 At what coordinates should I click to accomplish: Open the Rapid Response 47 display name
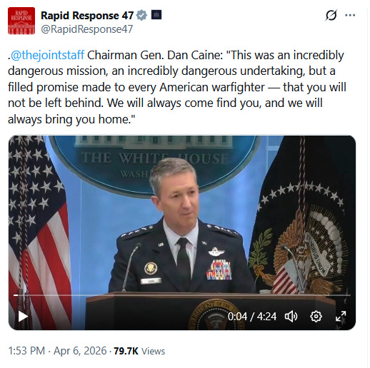click(x=87, y=16)
